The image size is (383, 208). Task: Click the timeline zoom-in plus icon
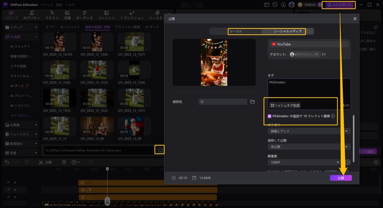pos(376,162)
